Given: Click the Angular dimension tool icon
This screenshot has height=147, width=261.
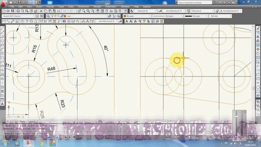Looking at the screenshot, I should point(35,21).
